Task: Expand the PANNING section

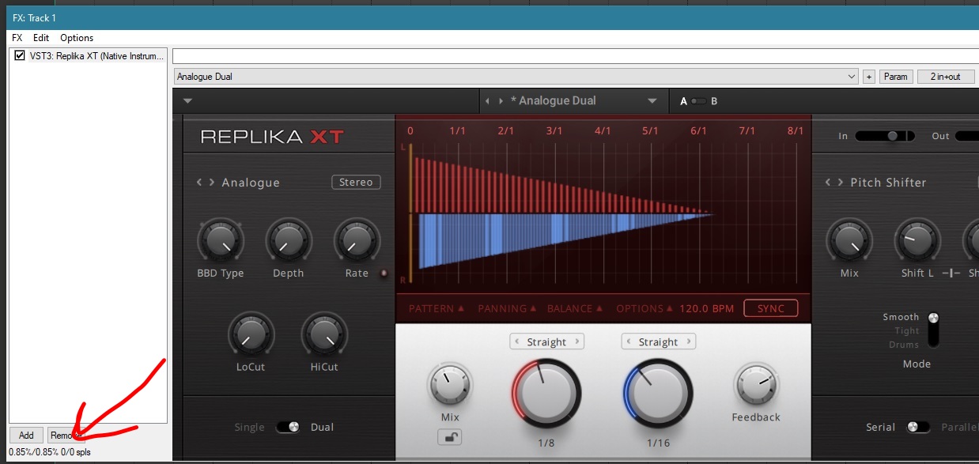Action: 507,308
